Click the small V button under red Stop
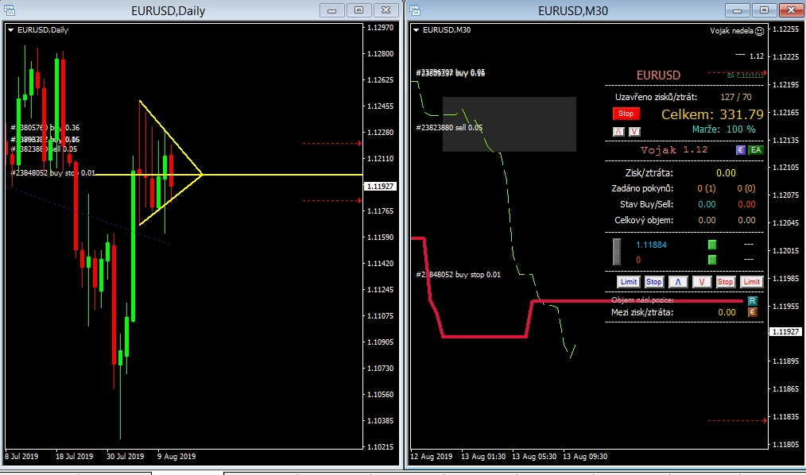This screenshot has width=806, height=475. click(x=634, y=132)
